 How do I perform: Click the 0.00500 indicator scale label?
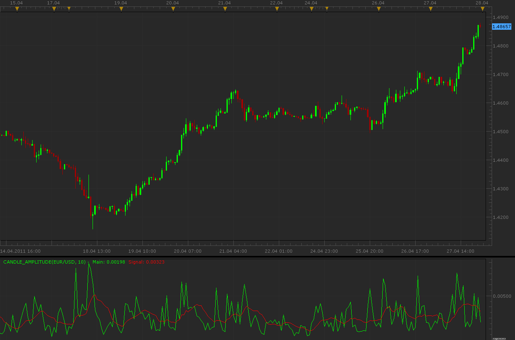point(502,296)
